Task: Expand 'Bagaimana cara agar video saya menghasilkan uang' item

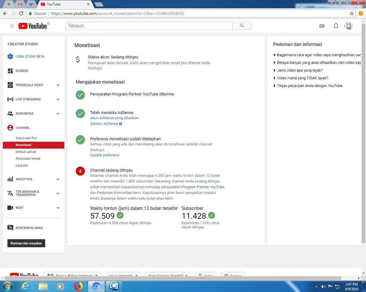Action: 317,55
